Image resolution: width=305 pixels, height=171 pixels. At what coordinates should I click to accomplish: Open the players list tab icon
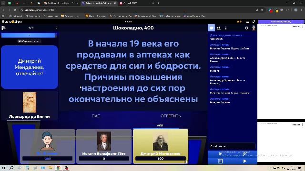[x=219, y=28]
